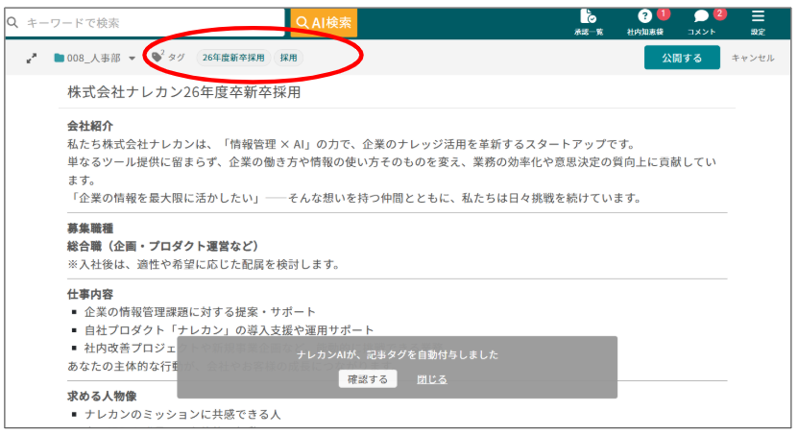The width and height of the screenshot is (798, 435).
Task: Click the 008_人事部 folder icon
Action: (60, 59)
